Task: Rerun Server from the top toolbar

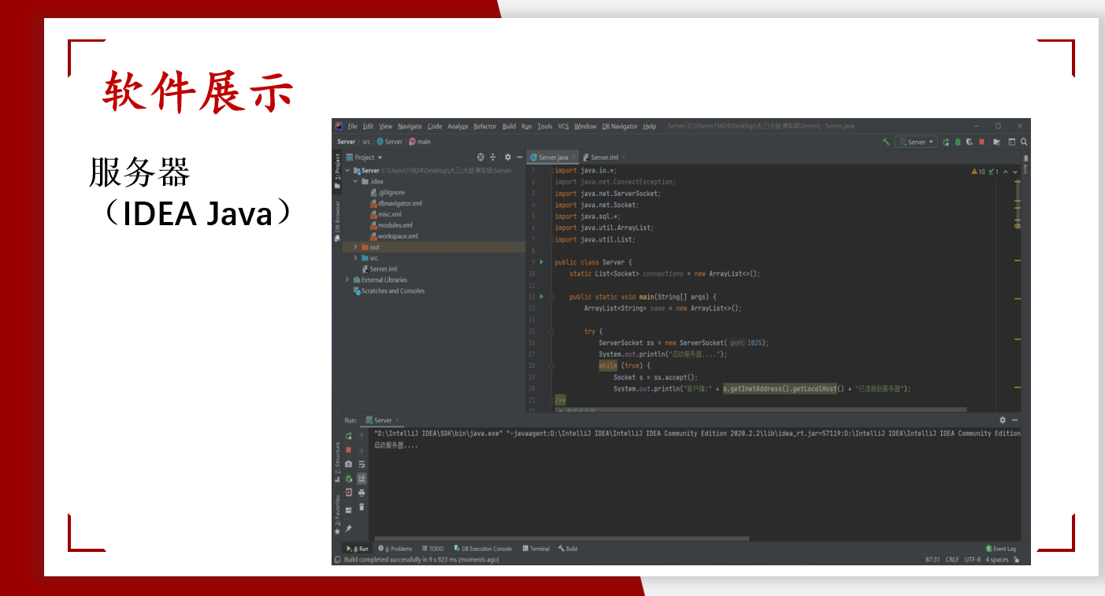Action: (946, 143)
